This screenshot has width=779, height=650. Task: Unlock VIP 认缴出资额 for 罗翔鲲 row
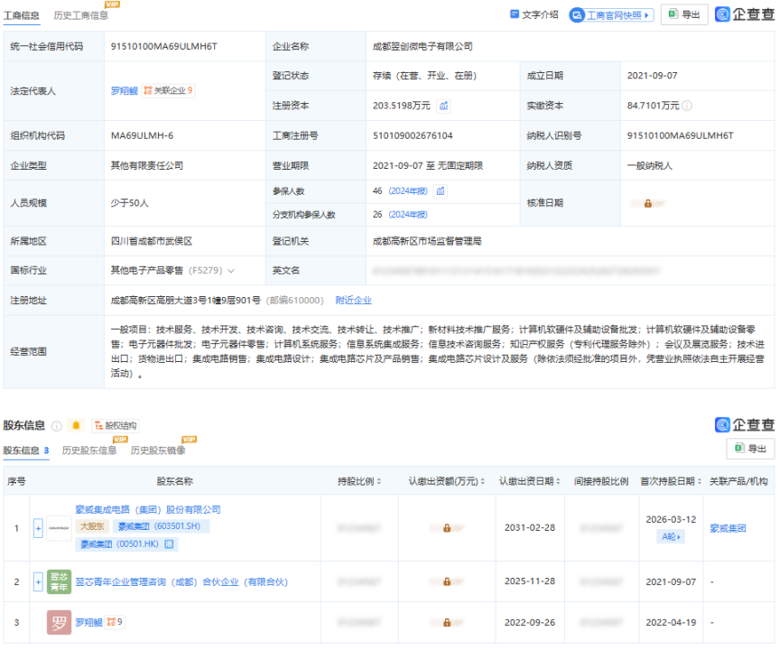pos(447,623)
